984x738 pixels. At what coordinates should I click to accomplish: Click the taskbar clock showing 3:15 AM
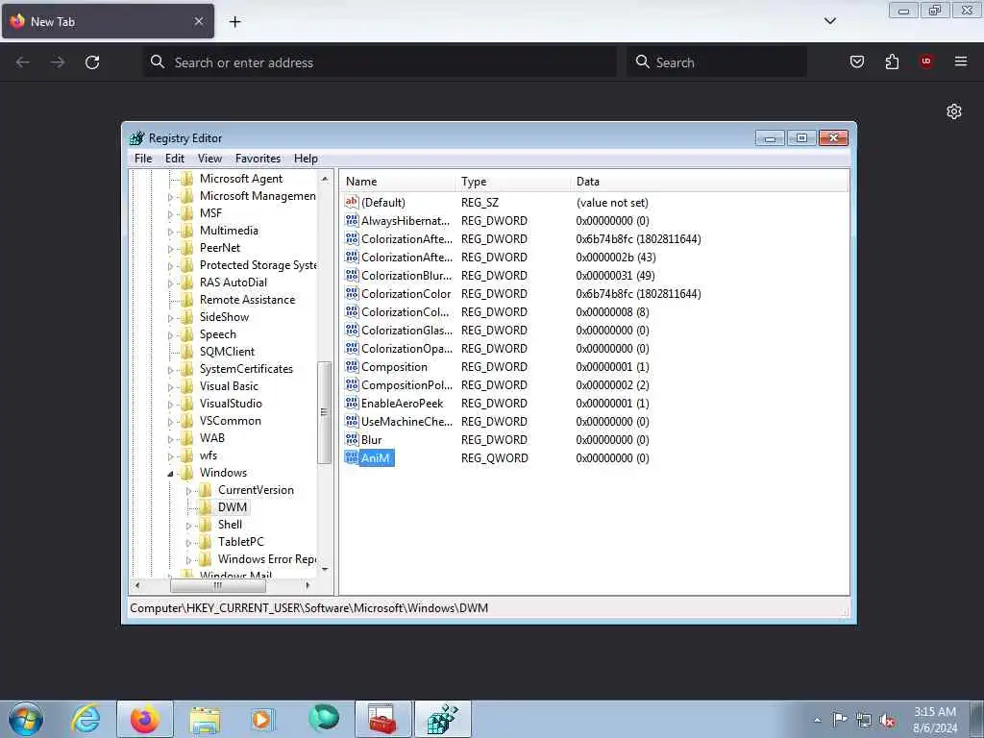(935, 720)
